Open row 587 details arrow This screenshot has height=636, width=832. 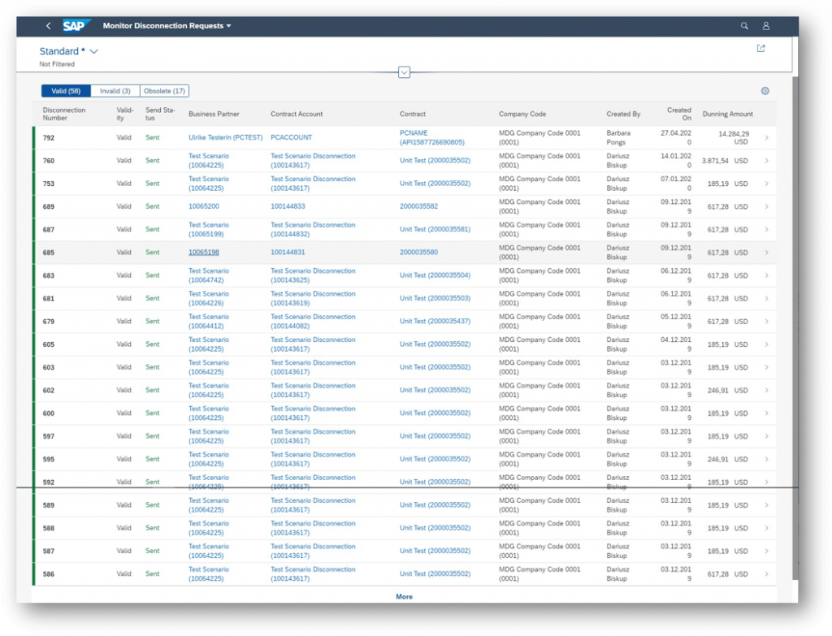(x=767, y=552)
